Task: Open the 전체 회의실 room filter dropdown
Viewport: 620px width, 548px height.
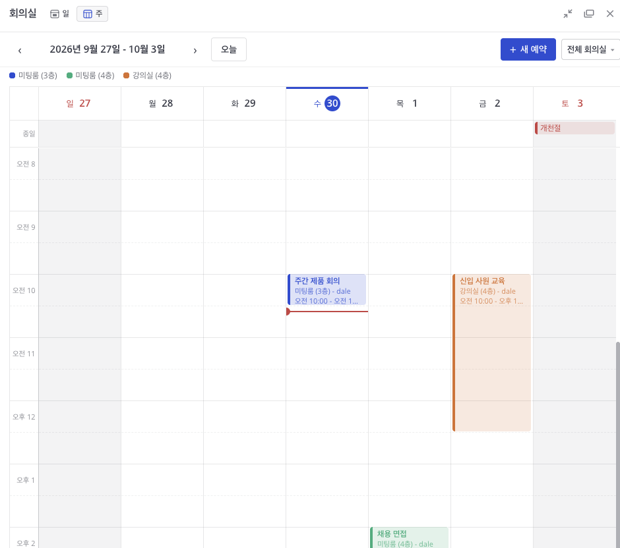Action: (x=590, y=49)
